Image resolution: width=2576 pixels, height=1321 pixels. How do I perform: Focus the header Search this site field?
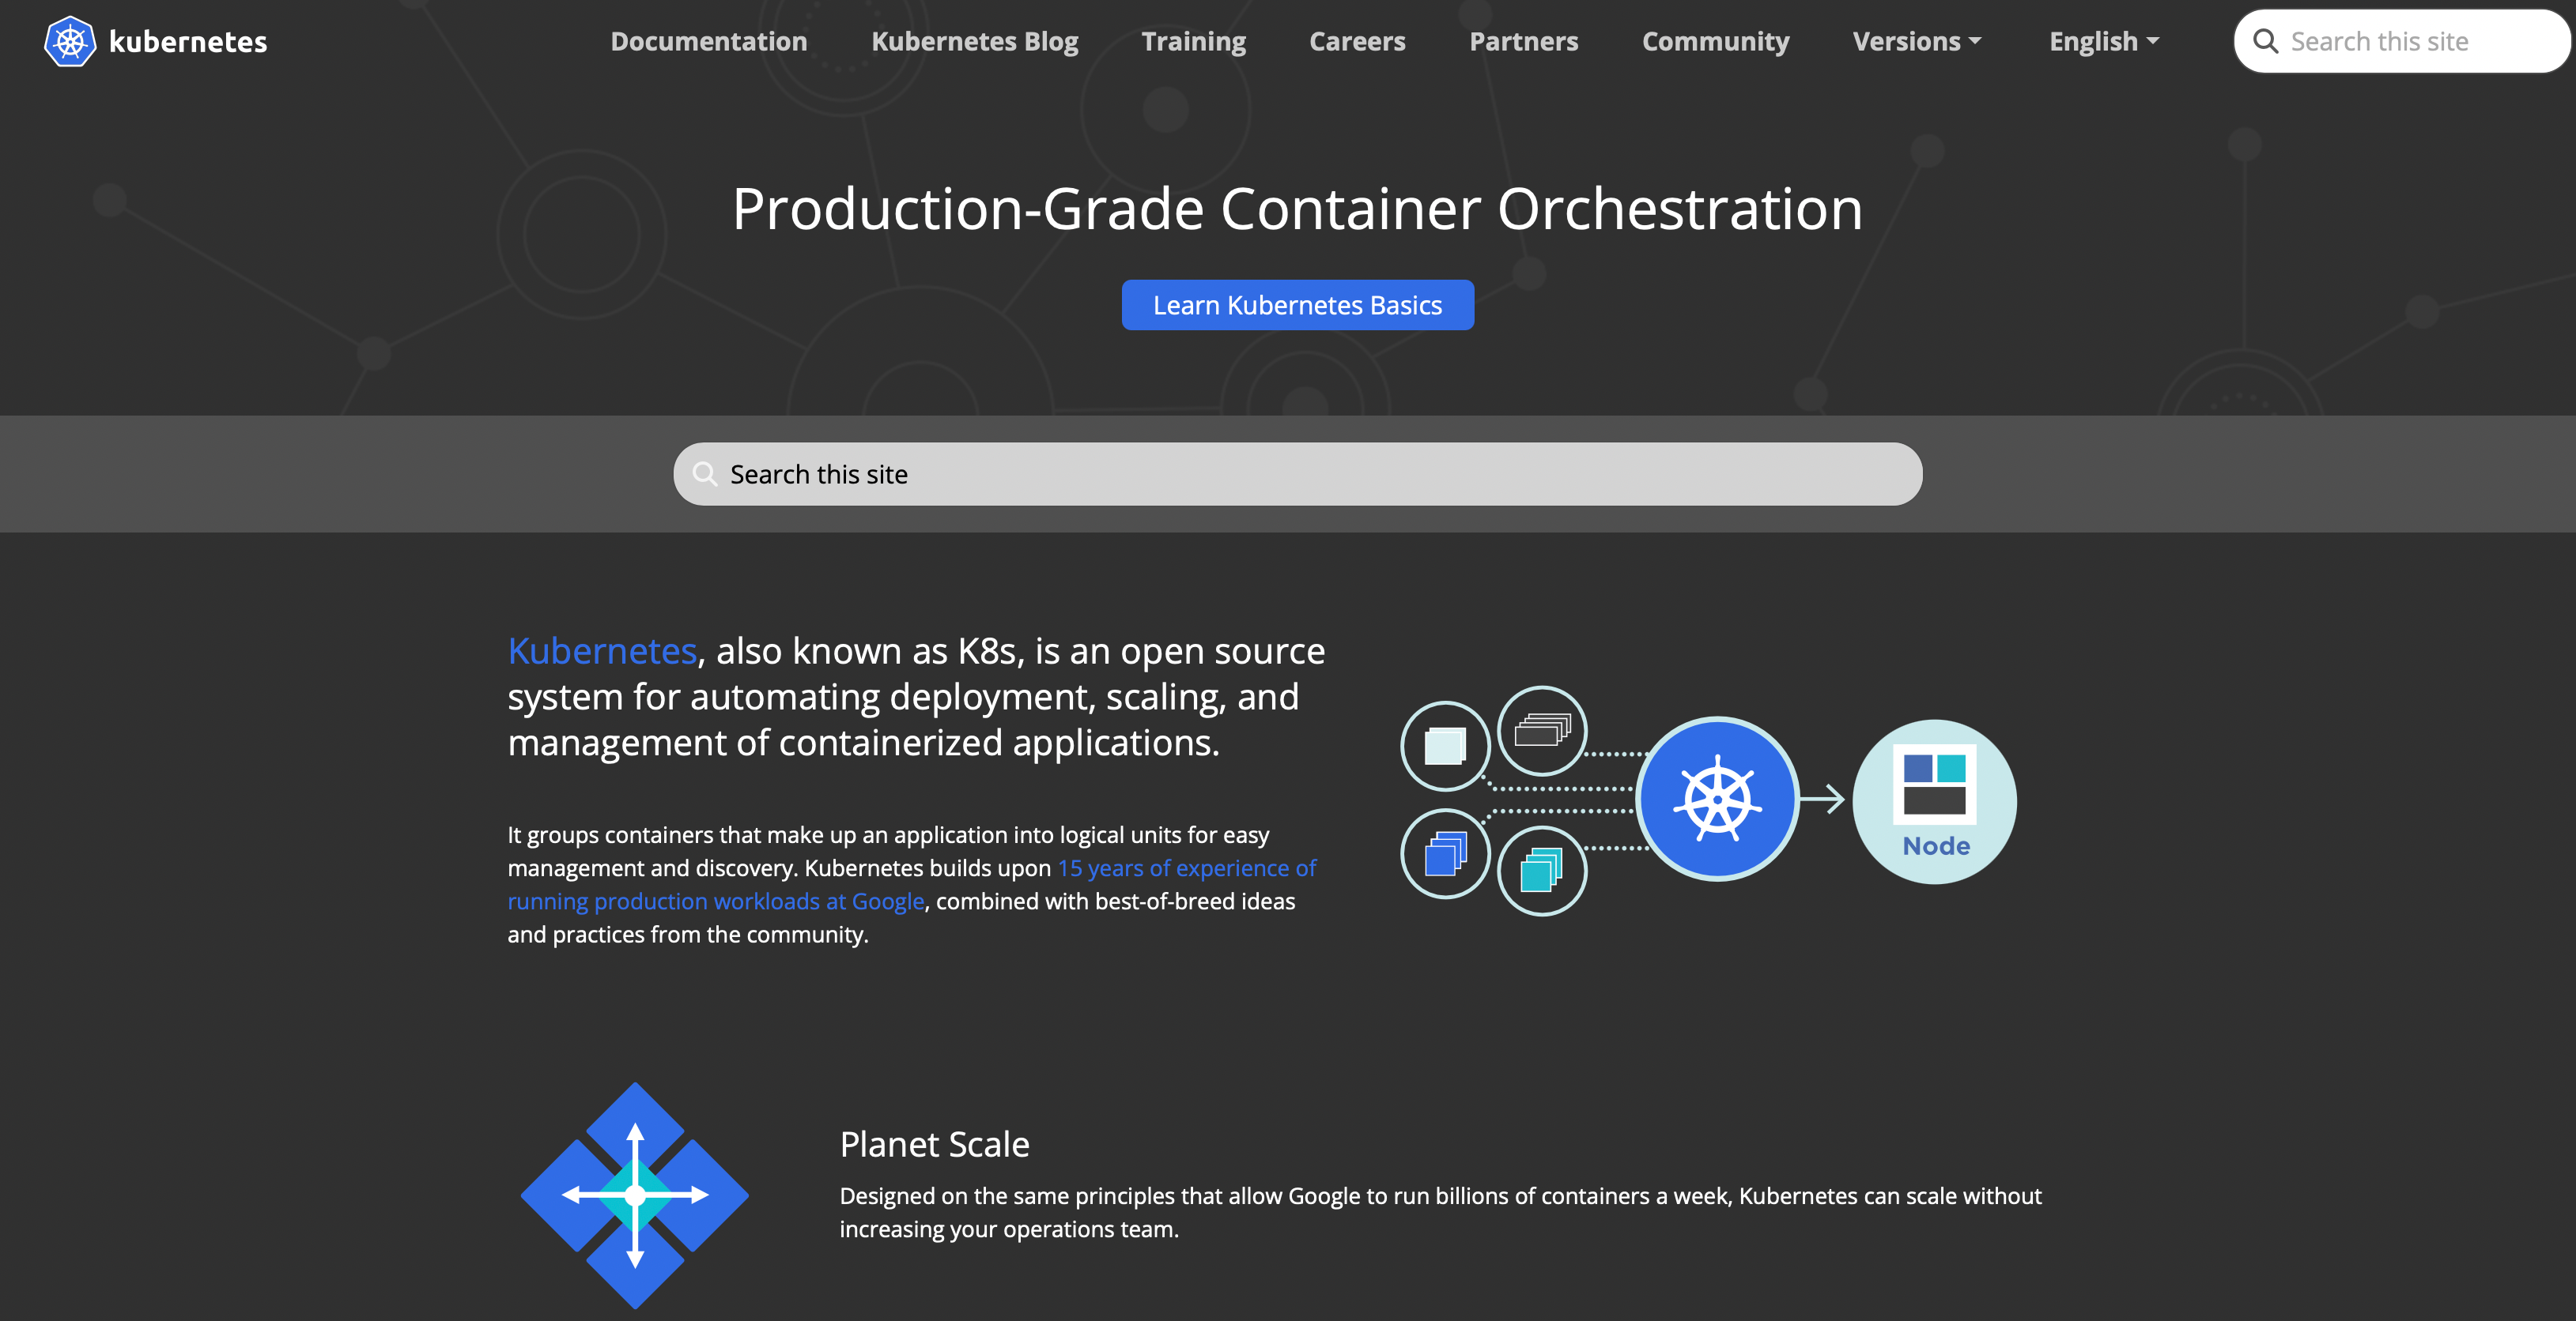point(2402,41)
